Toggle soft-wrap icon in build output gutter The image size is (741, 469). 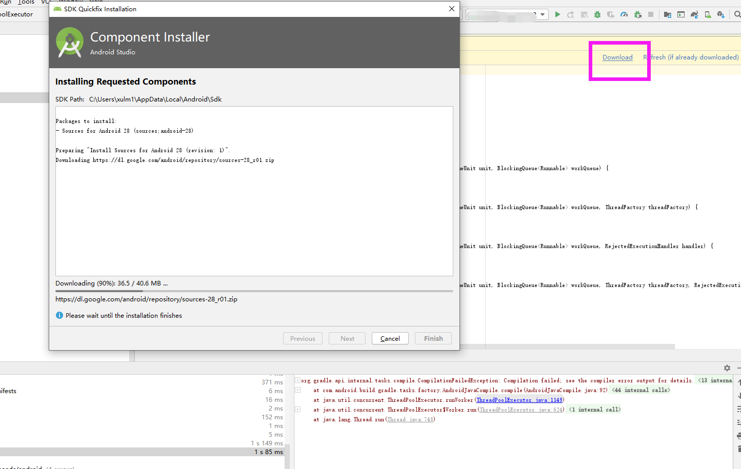[x=739, y=409]
